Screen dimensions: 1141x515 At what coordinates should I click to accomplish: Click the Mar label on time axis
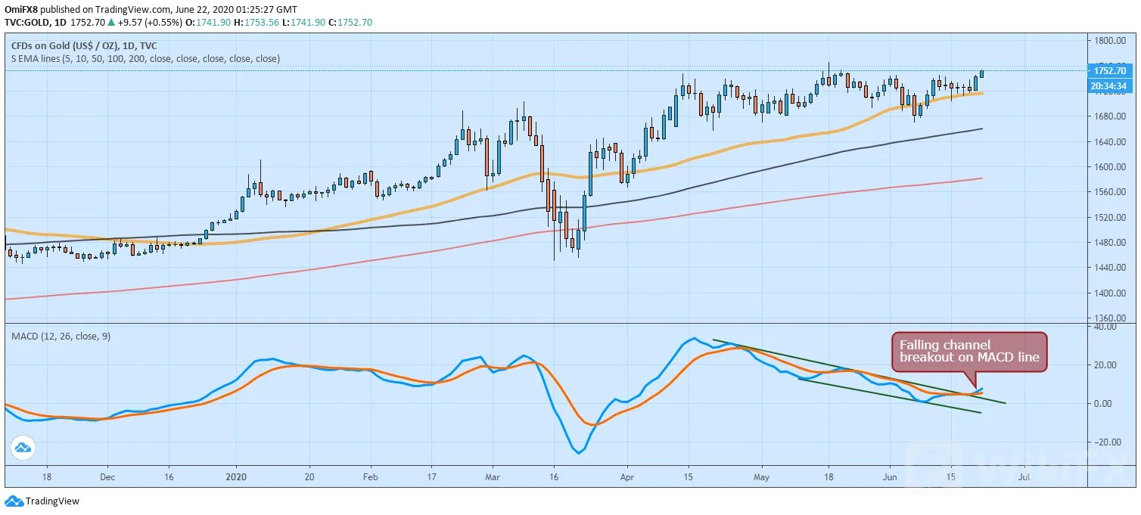493,478
